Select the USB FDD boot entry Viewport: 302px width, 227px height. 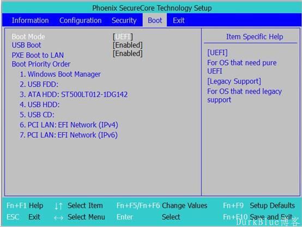point(39,84)
